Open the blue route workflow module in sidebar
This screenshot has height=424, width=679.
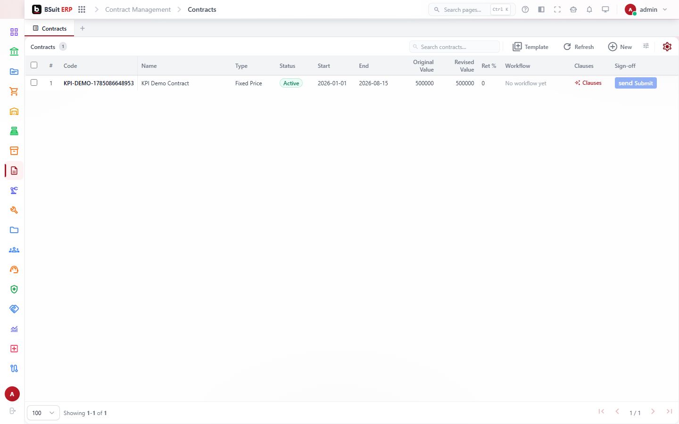14,368
